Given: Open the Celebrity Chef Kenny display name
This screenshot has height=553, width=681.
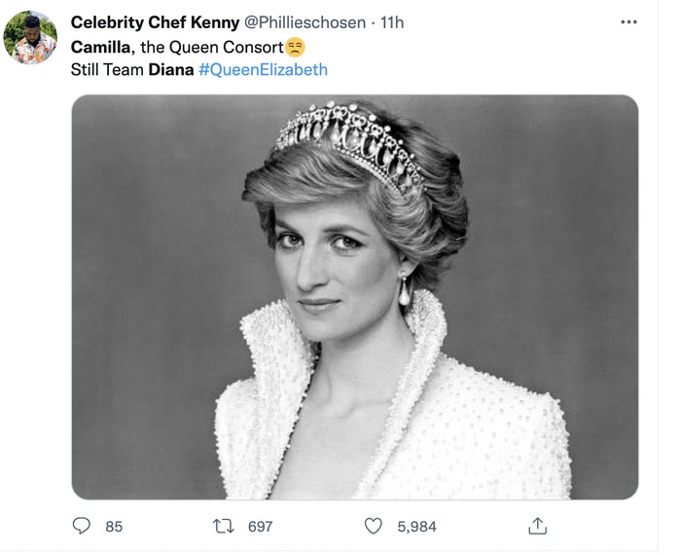Looking at the screenshot, I should coord(155,22).
